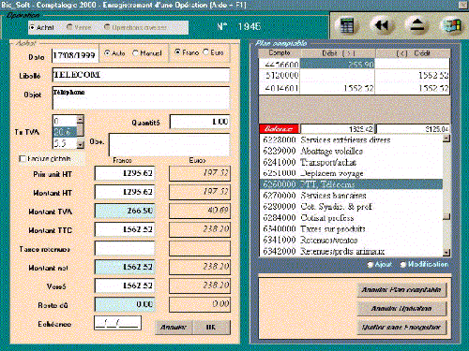
Task: Click the 4014601 account row in table
Action: (355, 88)
